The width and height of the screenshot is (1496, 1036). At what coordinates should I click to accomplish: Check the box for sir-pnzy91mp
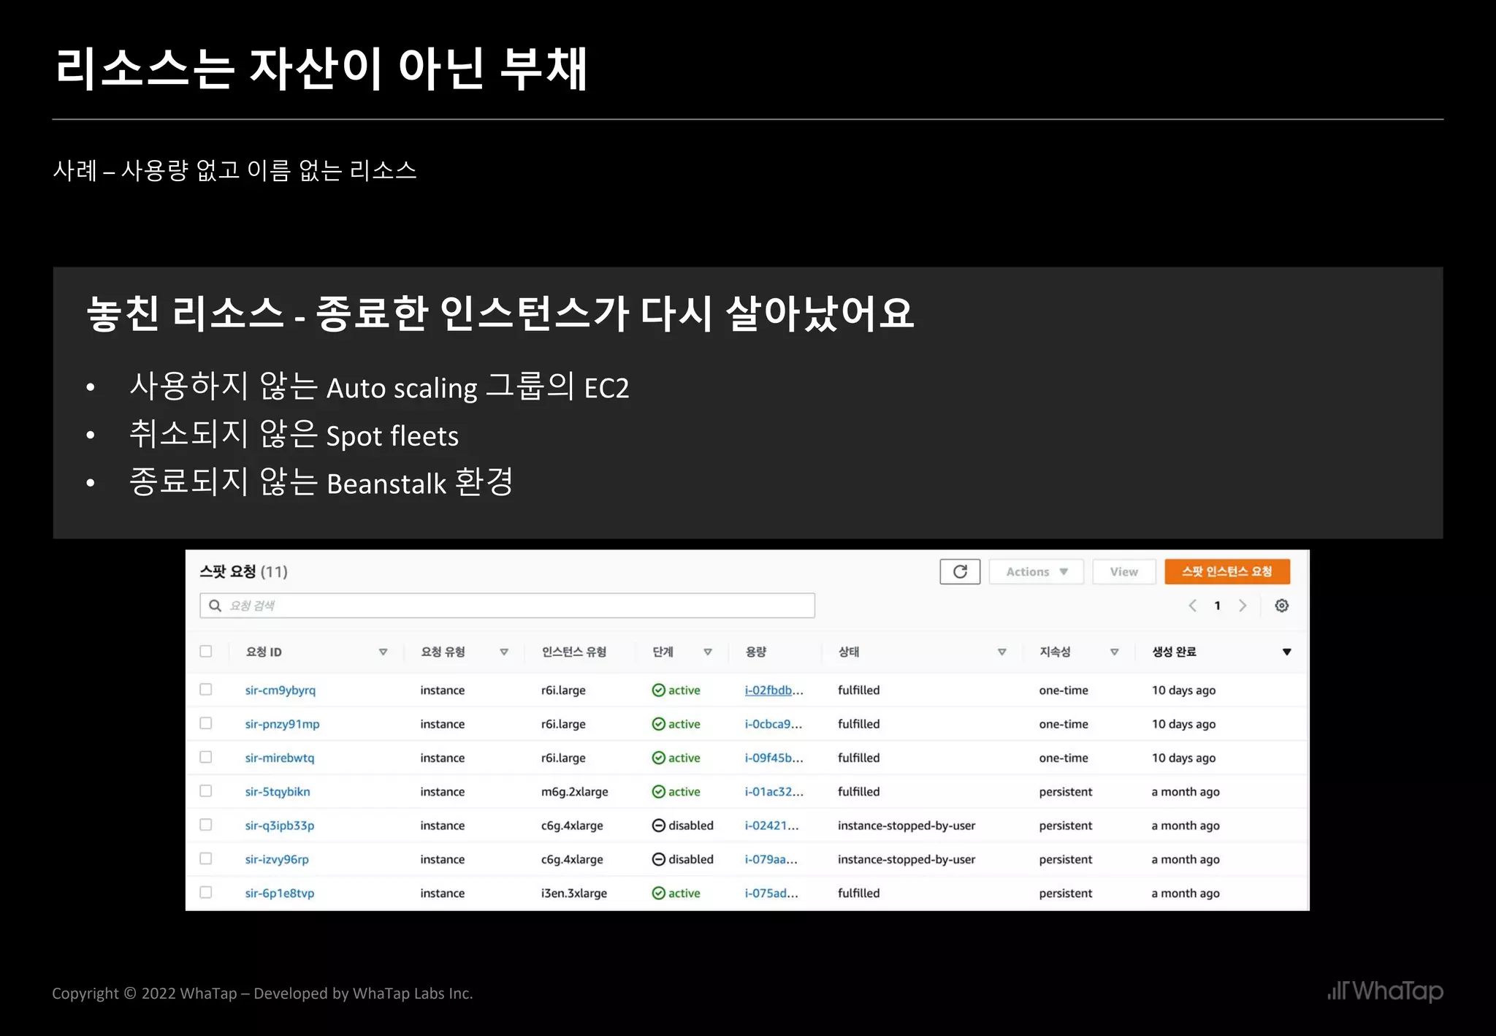(x=206, y=723)
